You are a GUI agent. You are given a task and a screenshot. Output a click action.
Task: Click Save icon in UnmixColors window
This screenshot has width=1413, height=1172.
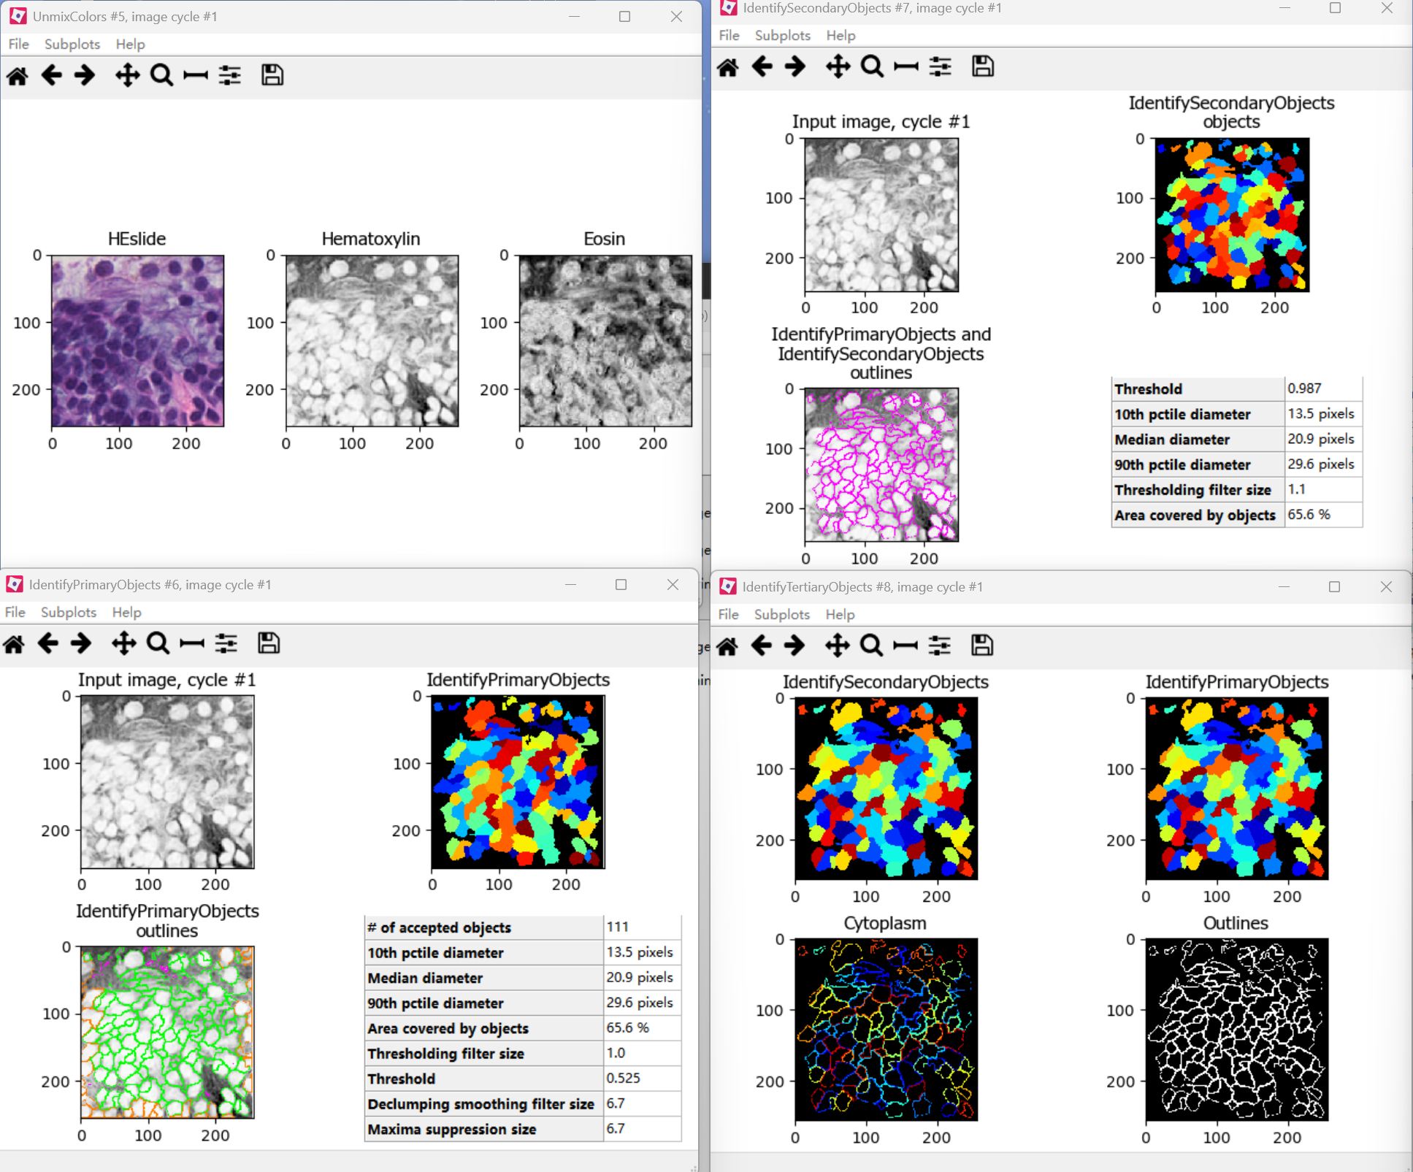(x=272, y=75)
